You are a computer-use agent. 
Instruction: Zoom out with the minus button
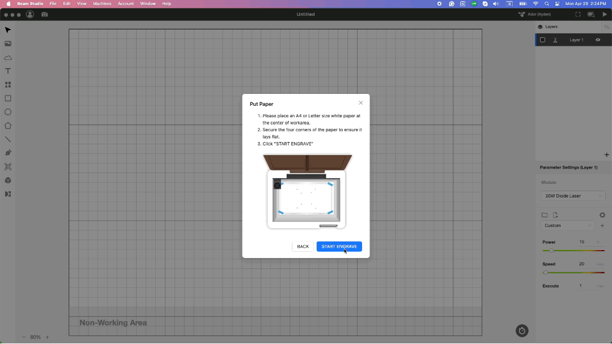[x=23, y=337]
